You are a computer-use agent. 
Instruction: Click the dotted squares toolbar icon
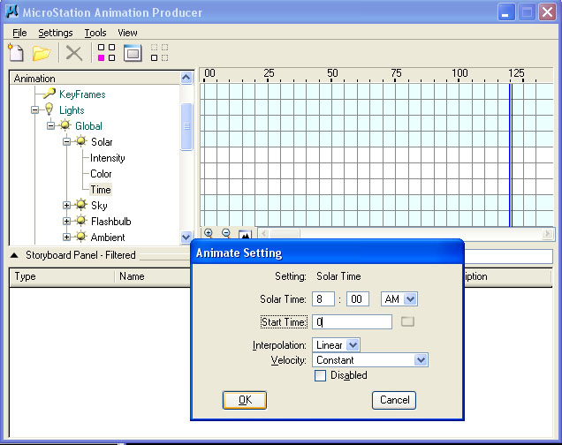click(159, 53)
